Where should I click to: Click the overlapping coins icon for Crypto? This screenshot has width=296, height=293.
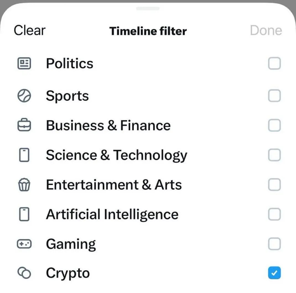click(x=24, y=273)
